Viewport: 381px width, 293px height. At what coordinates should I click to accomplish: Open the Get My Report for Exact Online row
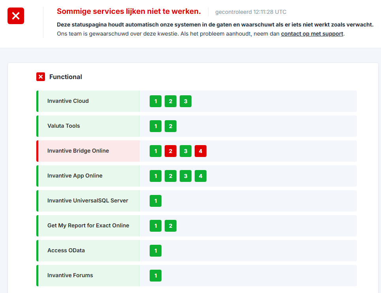88,226
